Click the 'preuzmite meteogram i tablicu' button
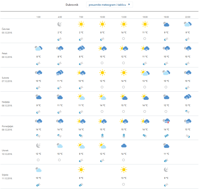The height and width of the screenshot is (189, 203). [x=110, y=5]
